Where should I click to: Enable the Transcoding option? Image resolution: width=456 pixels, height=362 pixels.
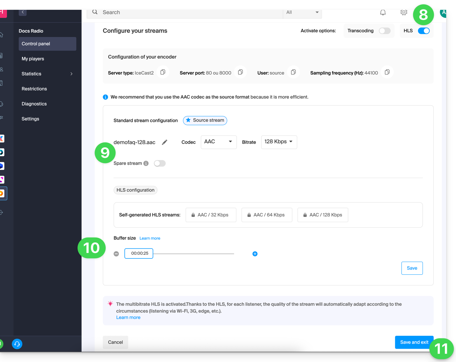[x=385, y=31]
